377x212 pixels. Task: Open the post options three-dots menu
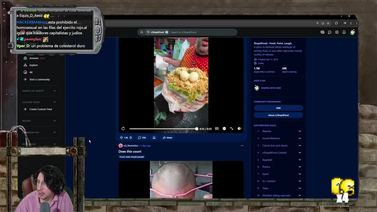tap(242, 145)
